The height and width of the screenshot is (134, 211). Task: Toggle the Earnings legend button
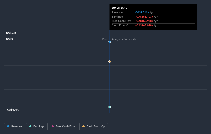pyautogui.click(x=37, y=127)
